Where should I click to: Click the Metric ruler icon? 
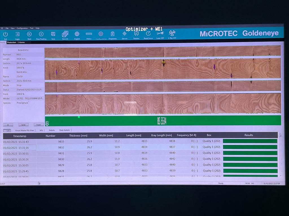[x=89, y=34]
